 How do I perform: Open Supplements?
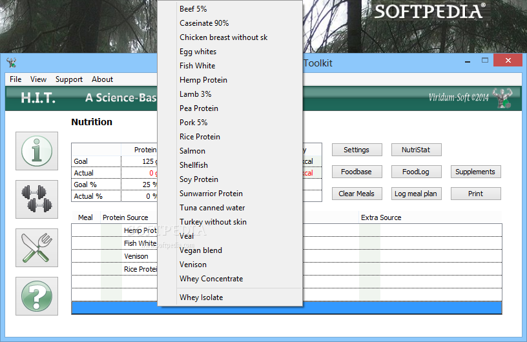(475, 172)
